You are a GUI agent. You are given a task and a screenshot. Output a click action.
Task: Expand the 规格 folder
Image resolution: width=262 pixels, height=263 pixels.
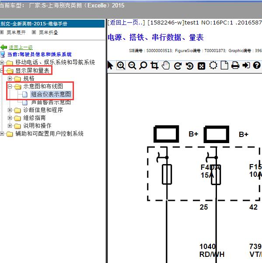coord(10,78)
